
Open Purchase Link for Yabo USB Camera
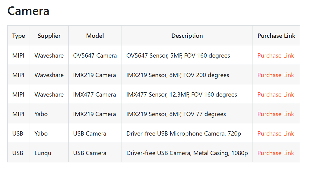[275, 133]
